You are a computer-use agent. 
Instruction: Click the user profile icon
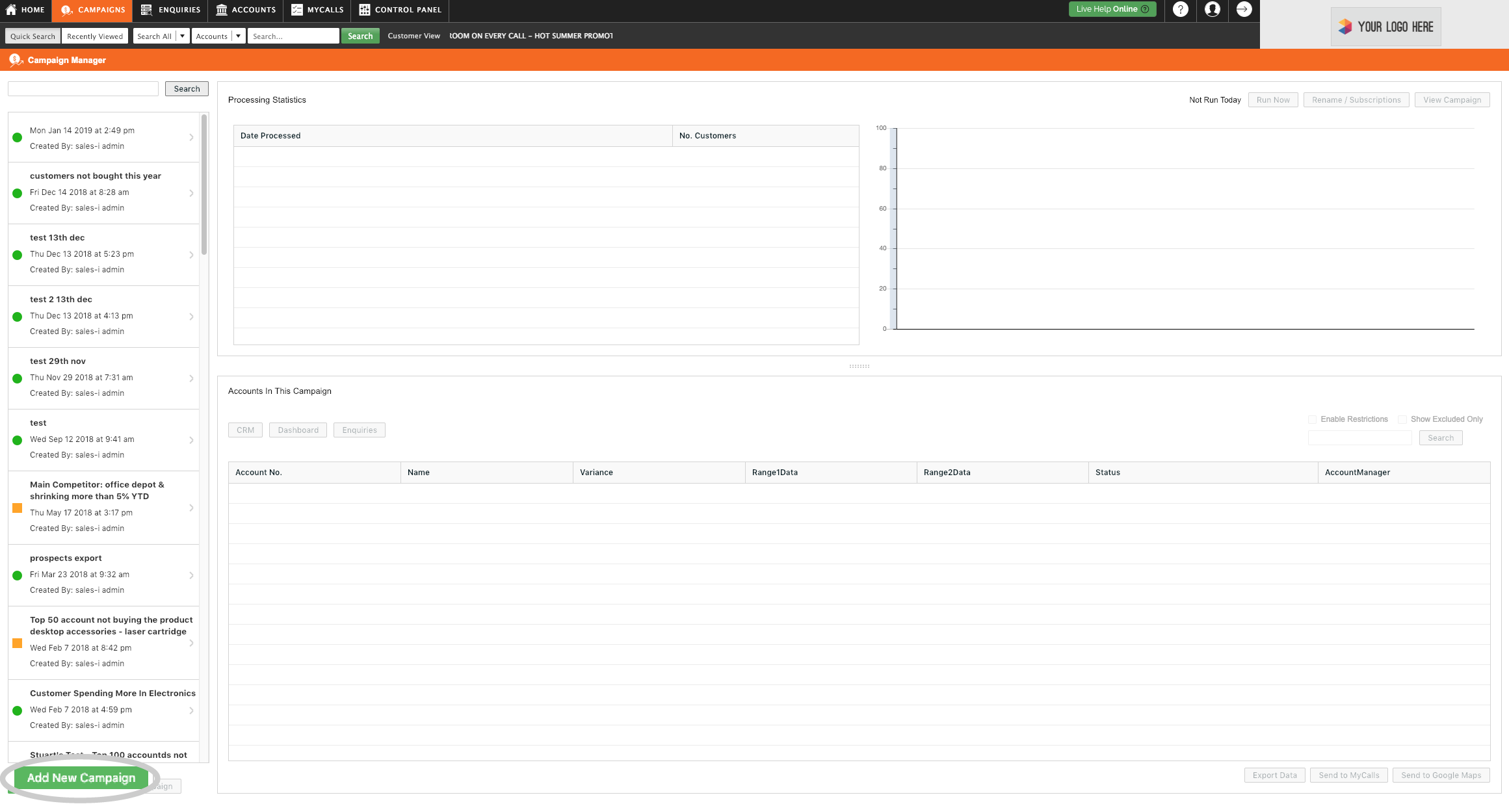point(1213,10)
